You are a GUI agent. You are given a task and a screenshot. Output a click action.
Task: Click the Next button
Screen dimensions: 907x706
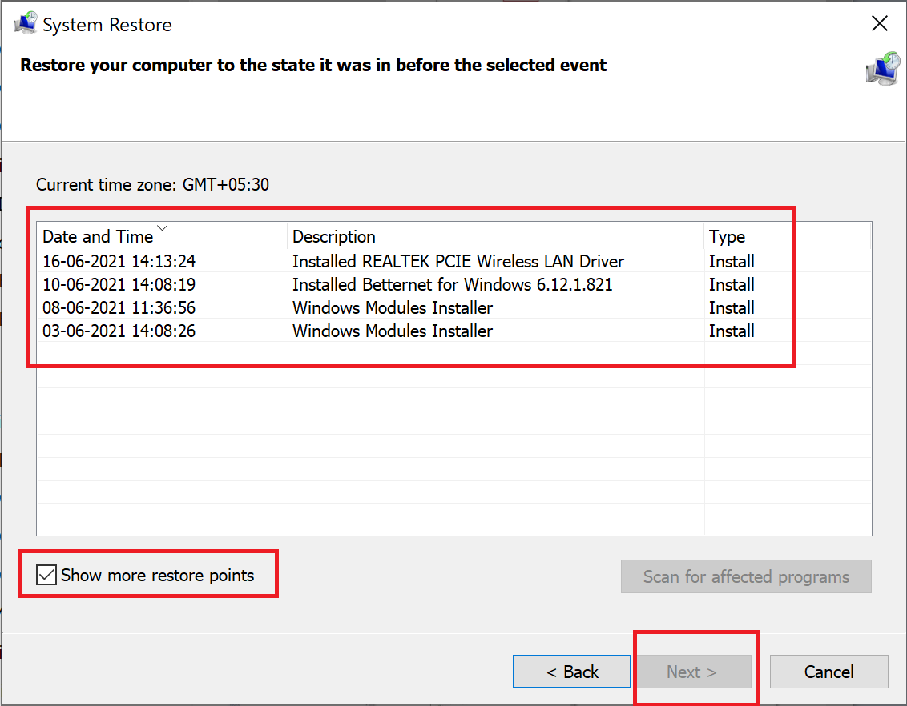coord(694,672)
